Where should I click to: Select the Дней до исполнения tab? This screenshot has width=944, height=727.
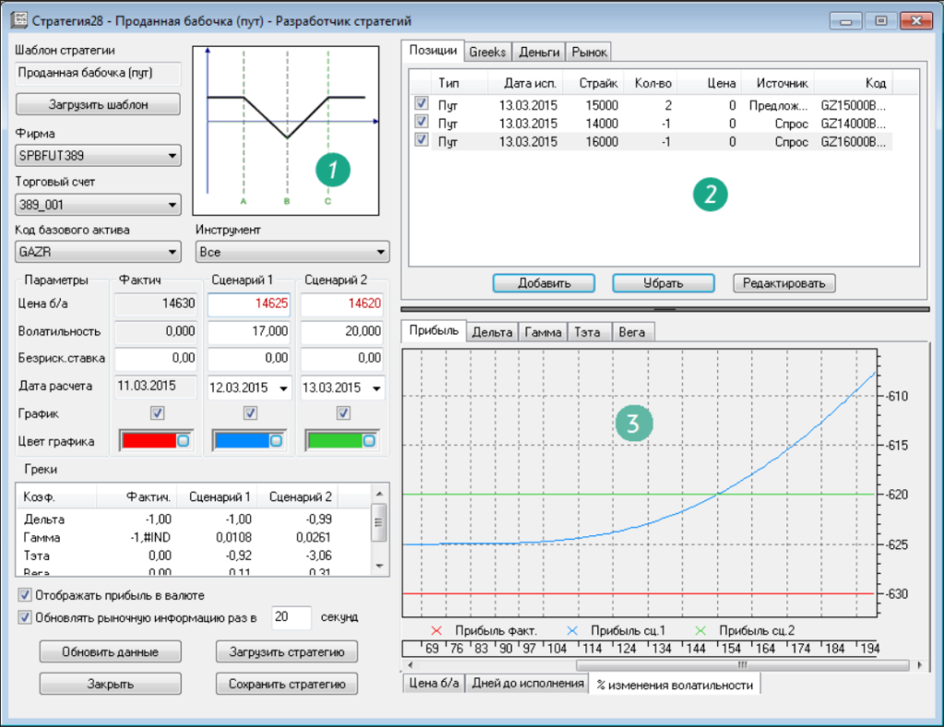pyautogui.click(x=527, y=684)
